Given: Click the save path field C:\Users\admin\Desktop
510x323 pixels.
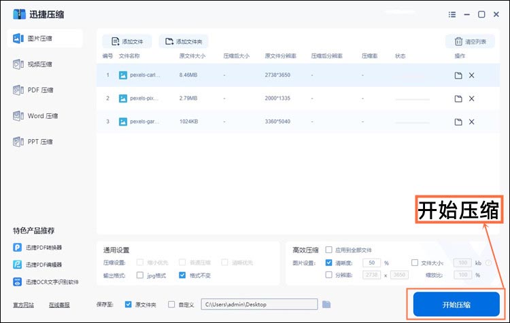Looking at the screenshot, I should [259, 305].
